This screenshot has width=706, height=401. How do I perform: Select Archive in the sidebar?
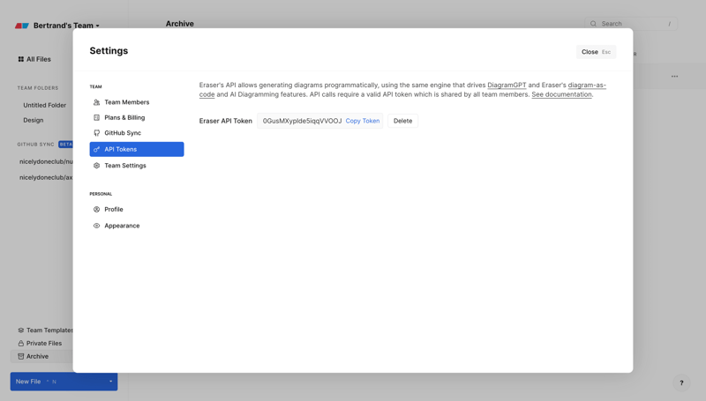[41, 356]
